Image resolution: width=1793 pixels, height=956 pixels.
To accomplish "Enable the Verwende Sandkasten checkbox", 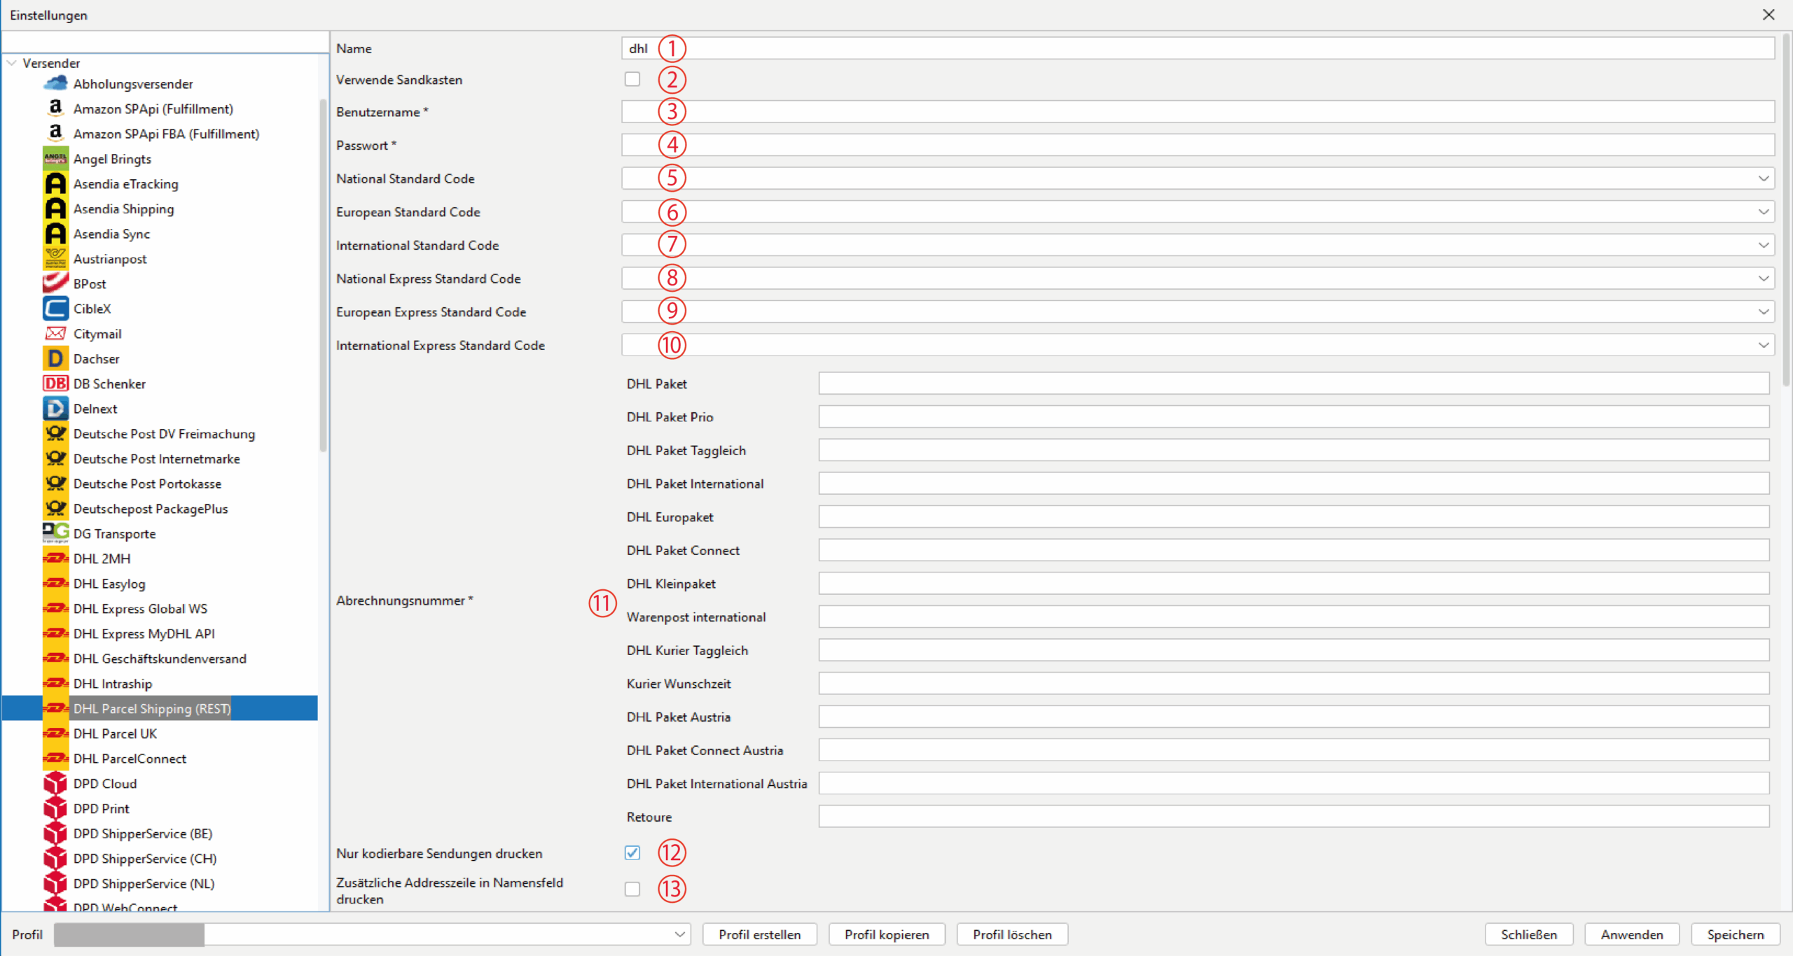I will 632,79.
